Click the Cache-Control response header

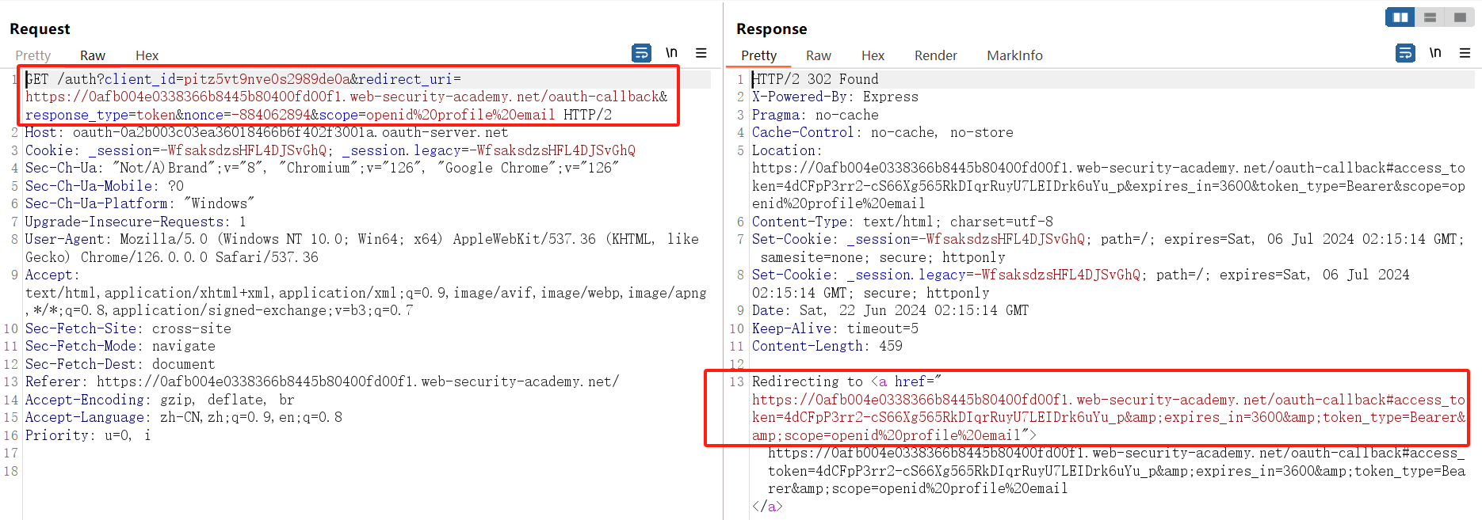pos(883,132)
